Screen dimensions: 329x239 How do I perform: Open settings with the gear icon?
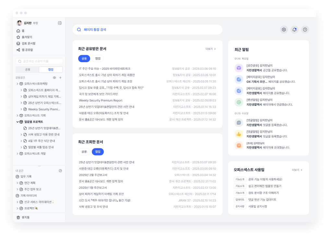pyautogui.click(x=284, y=29)
